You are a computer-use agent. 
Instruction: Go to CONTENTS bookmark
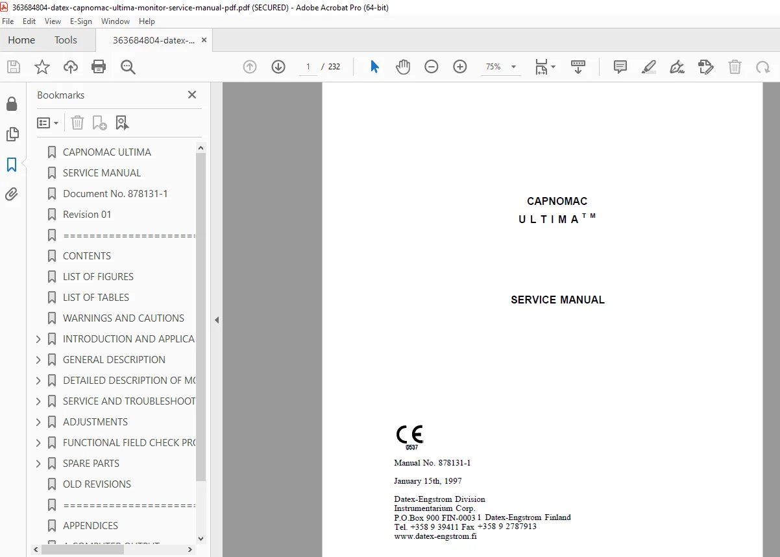(x=87, y=256)
